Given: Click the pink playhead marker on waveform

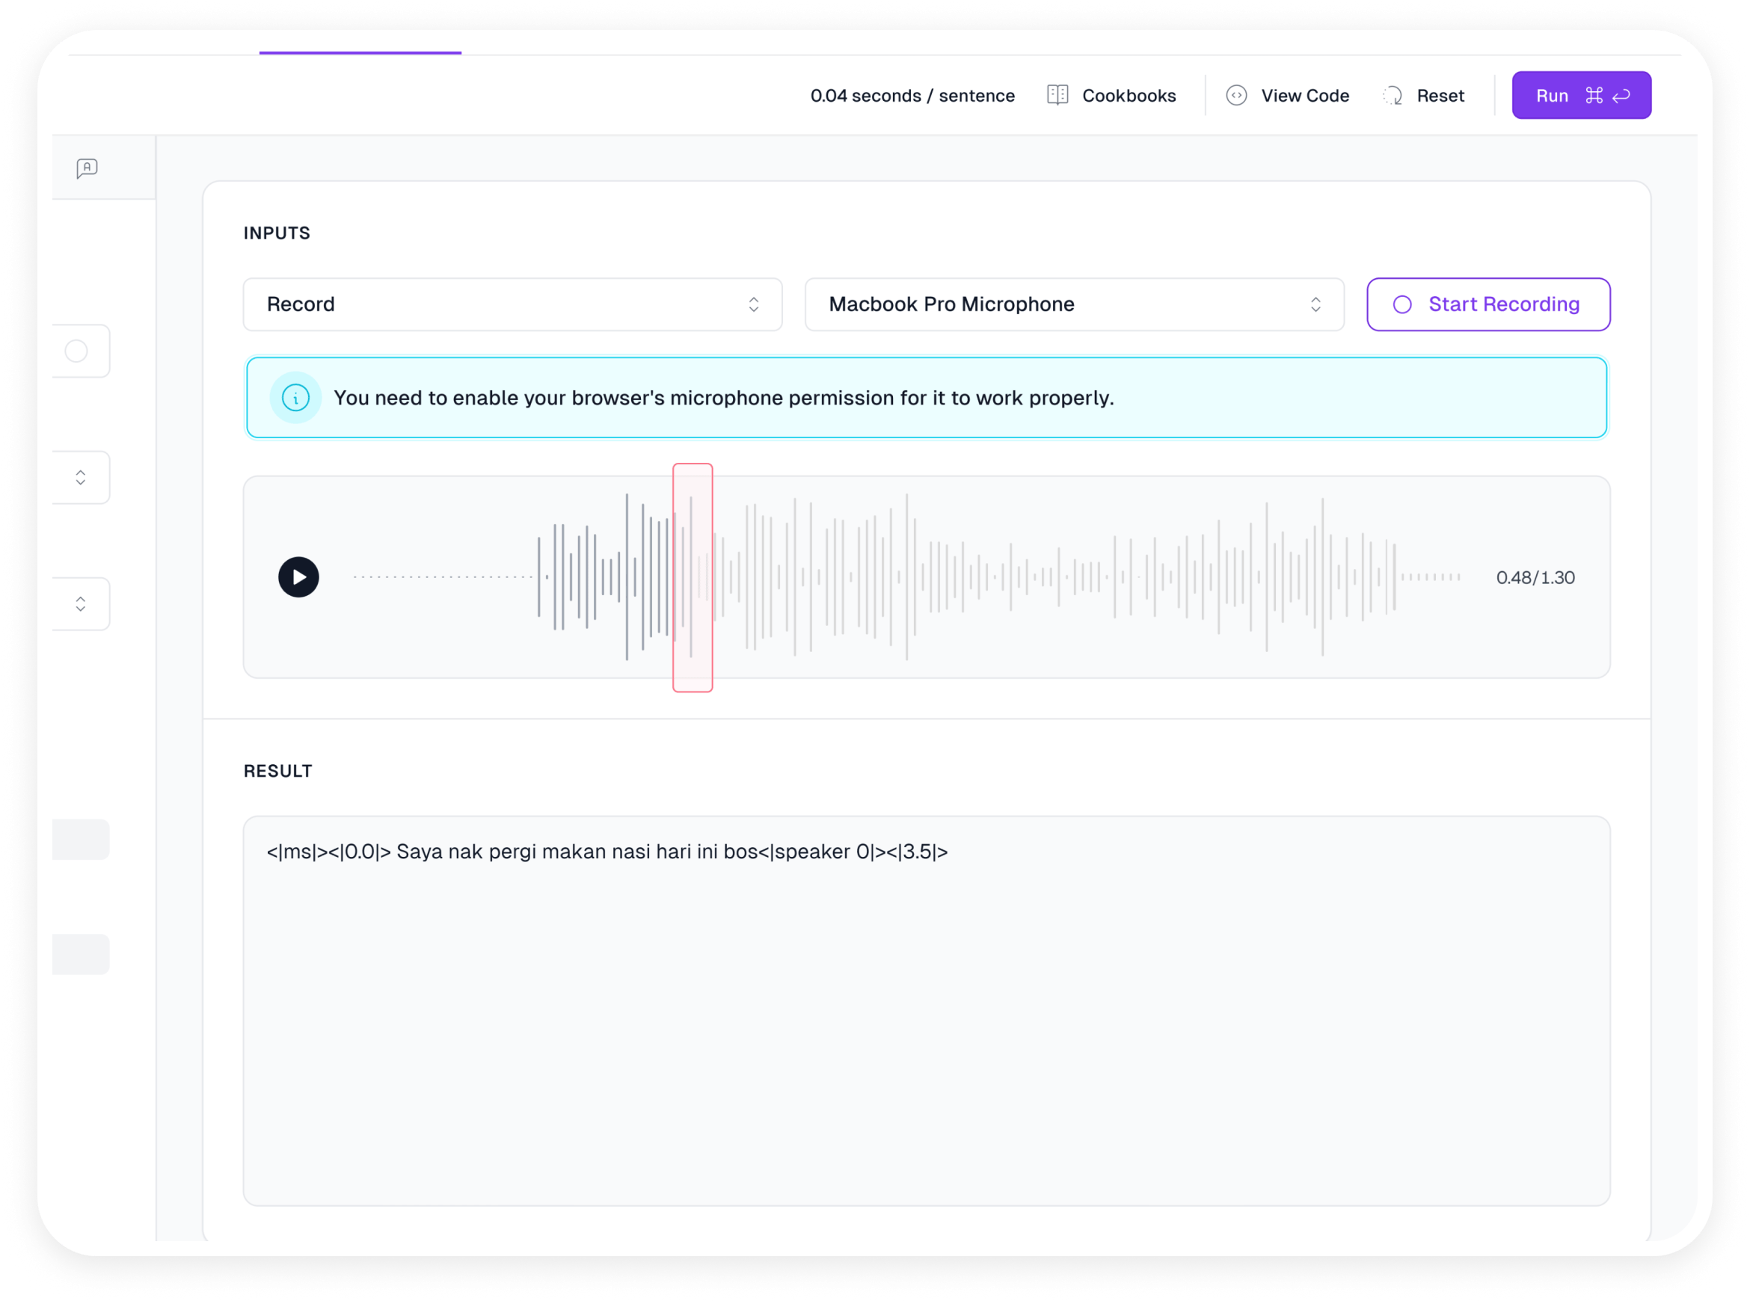Looking at the screenshot, I should coord(693,577).
